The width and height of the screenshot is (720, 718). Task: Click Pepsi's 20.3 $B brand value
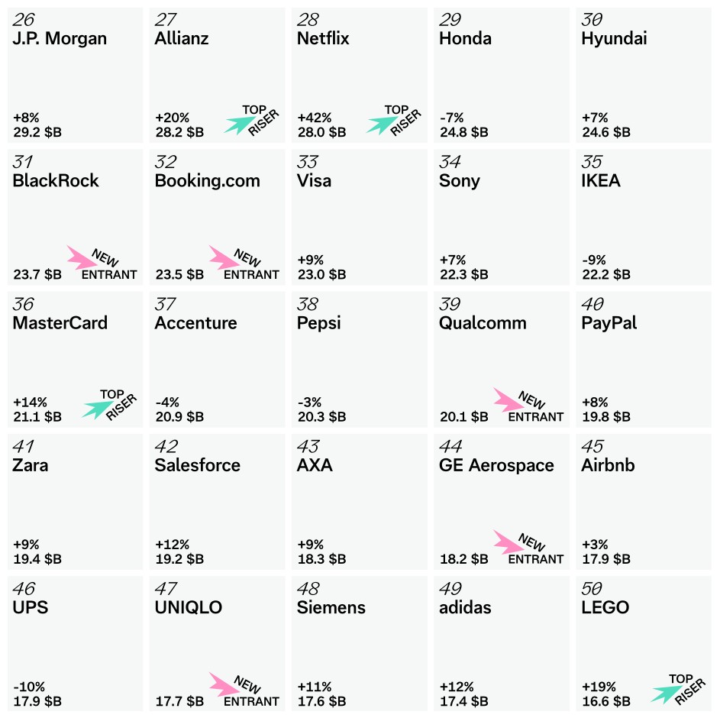(321, 417)
